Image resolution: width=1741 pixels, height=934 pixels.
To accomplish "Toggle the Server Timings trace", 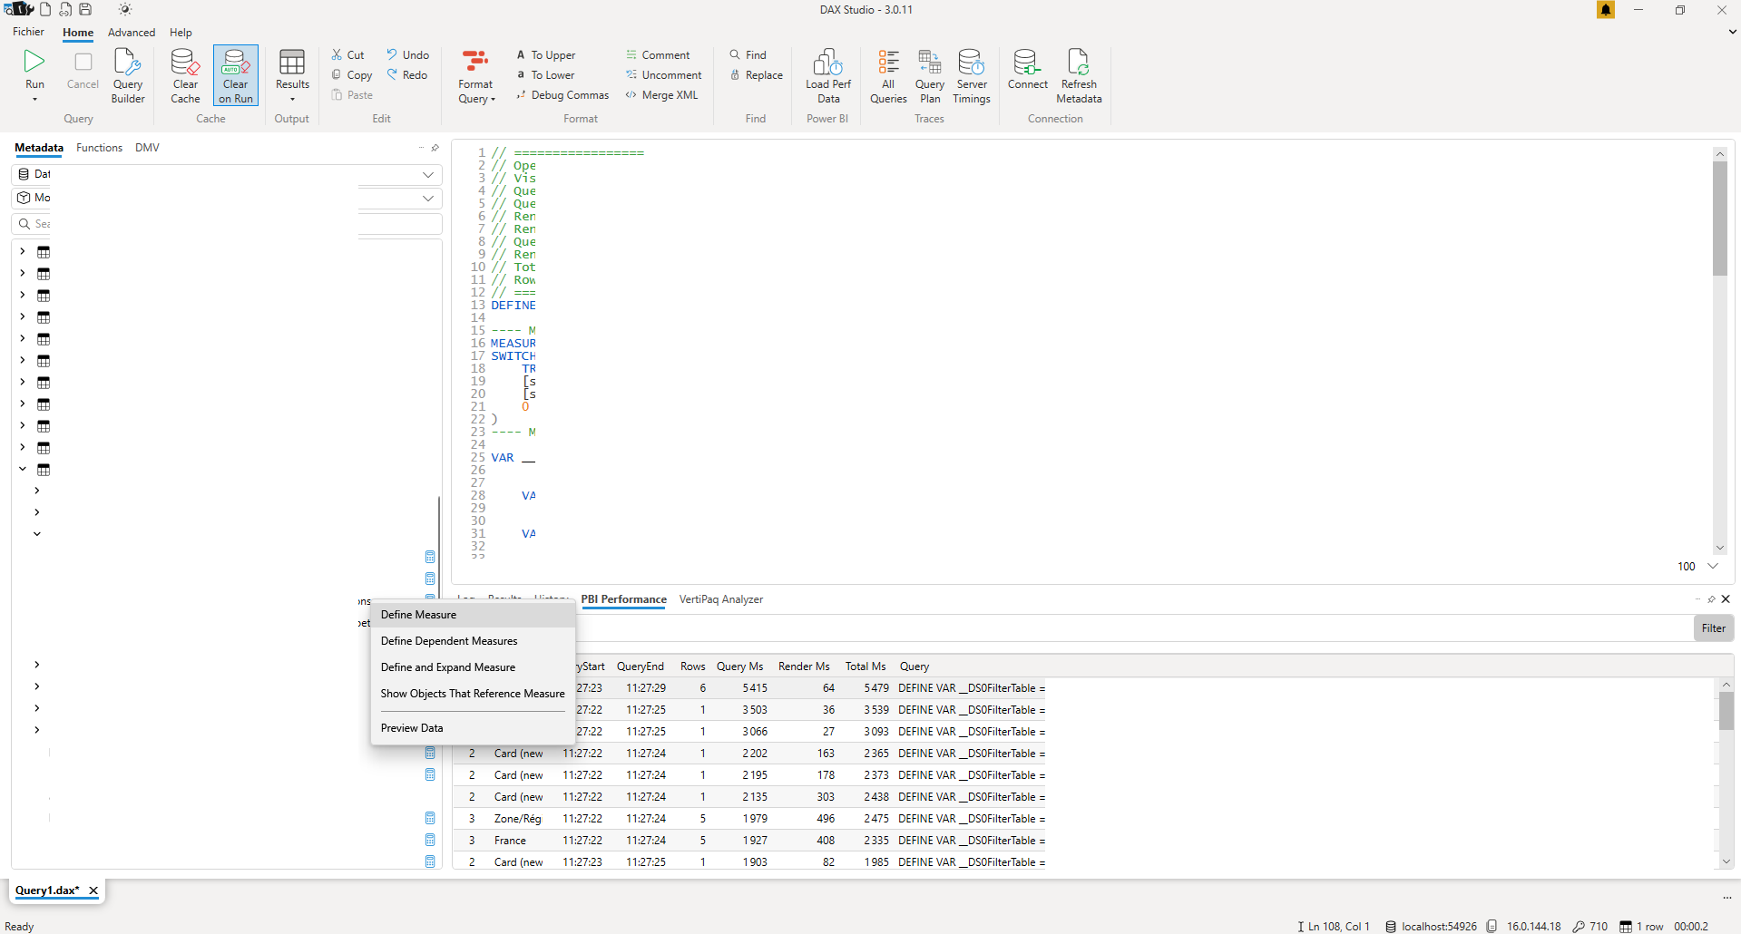I will pos(971,75).
